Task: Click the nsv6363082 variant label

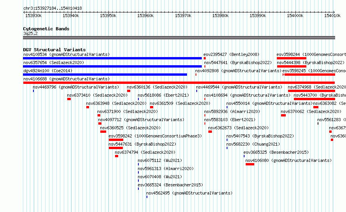Action: [329, 103]
